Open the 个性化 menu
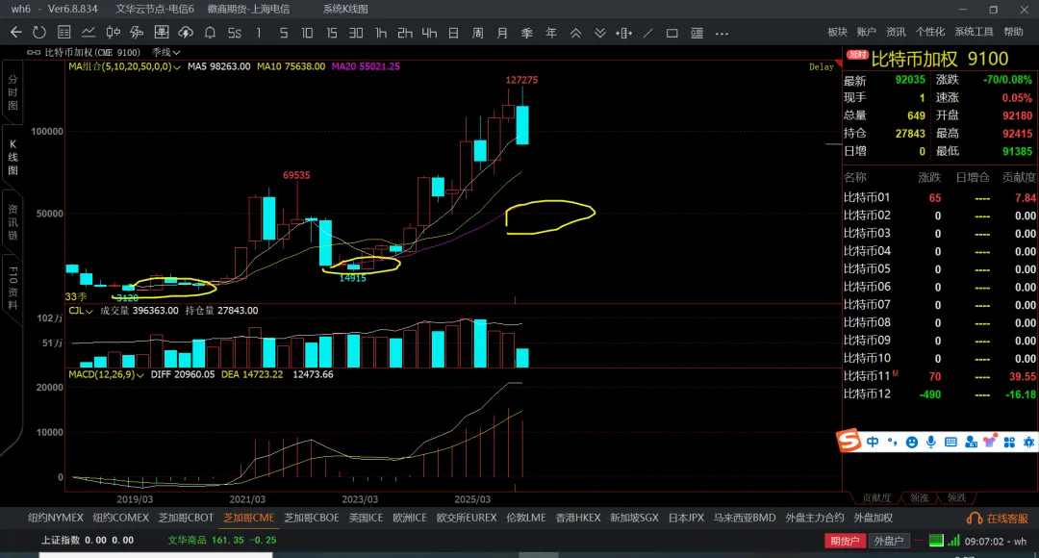Image resolution: width=1039 pixels, height=558 pixels. pos(930,32)
